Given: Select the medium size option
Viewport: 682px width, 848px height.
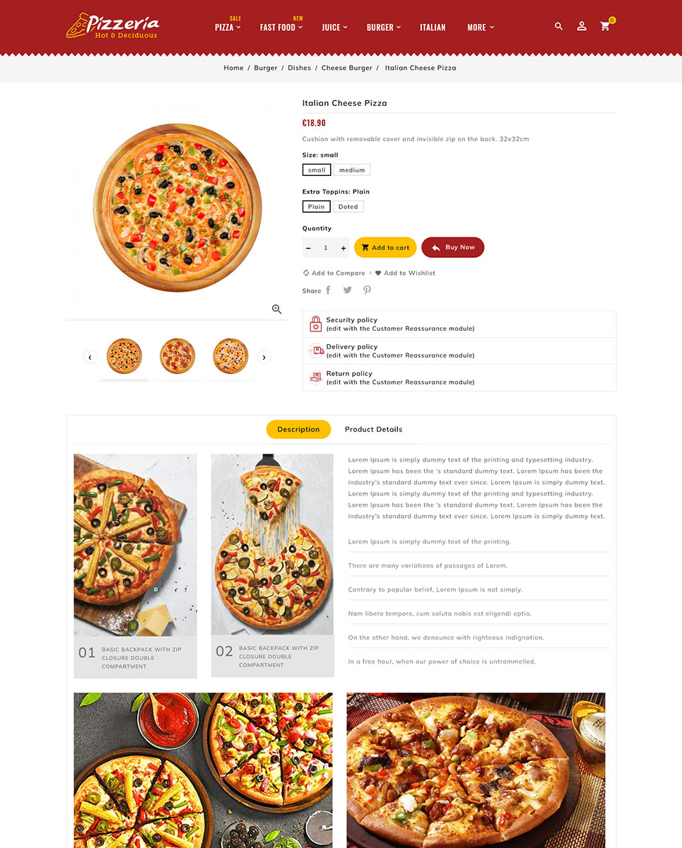Looking at the screenshot, I should pos(352,170).
